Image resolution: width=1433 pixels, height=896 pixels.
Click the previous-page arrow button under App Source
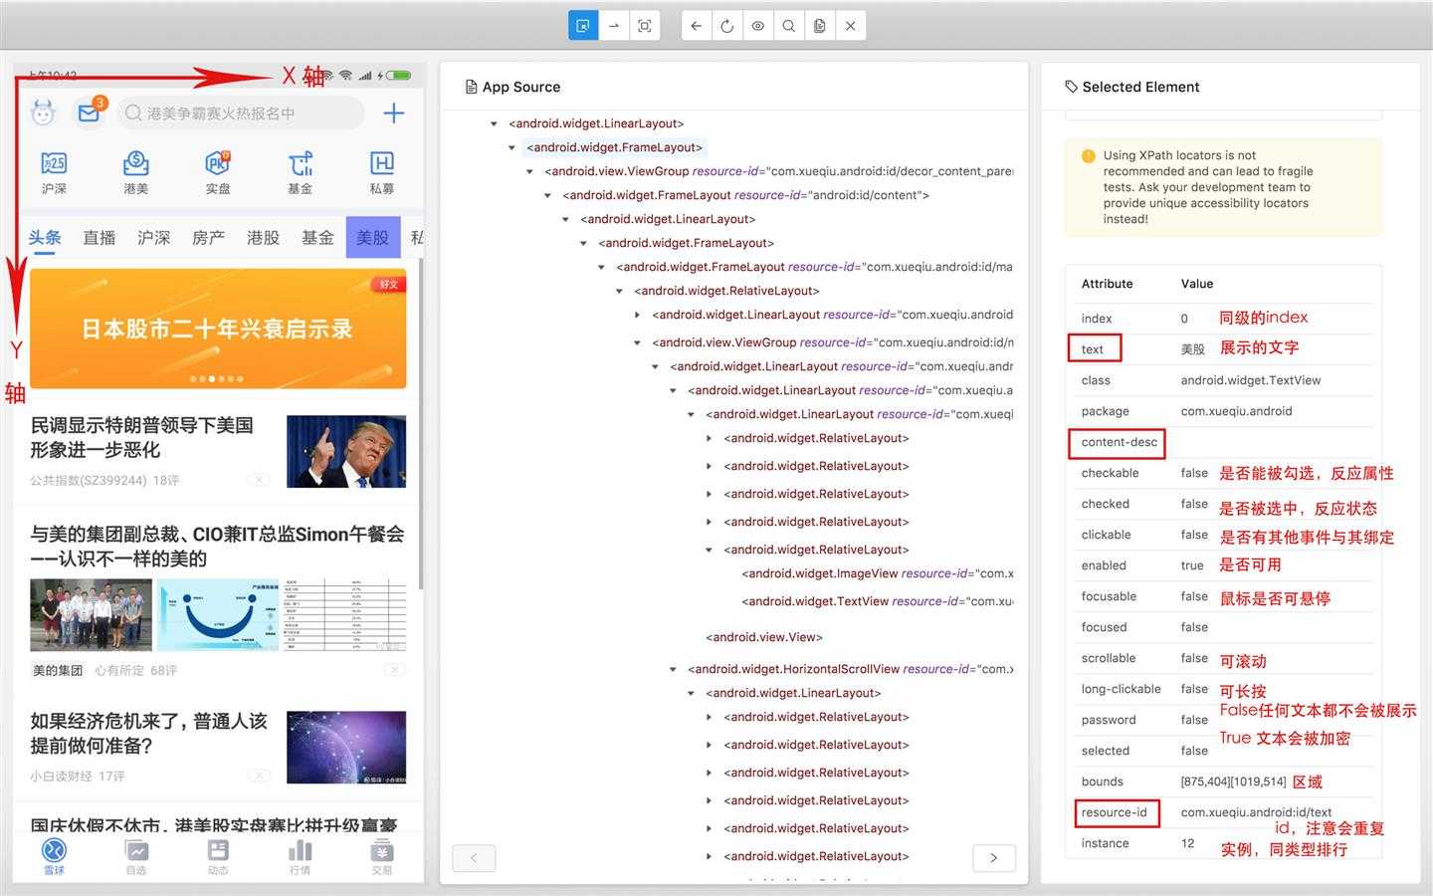pos(474,858)
